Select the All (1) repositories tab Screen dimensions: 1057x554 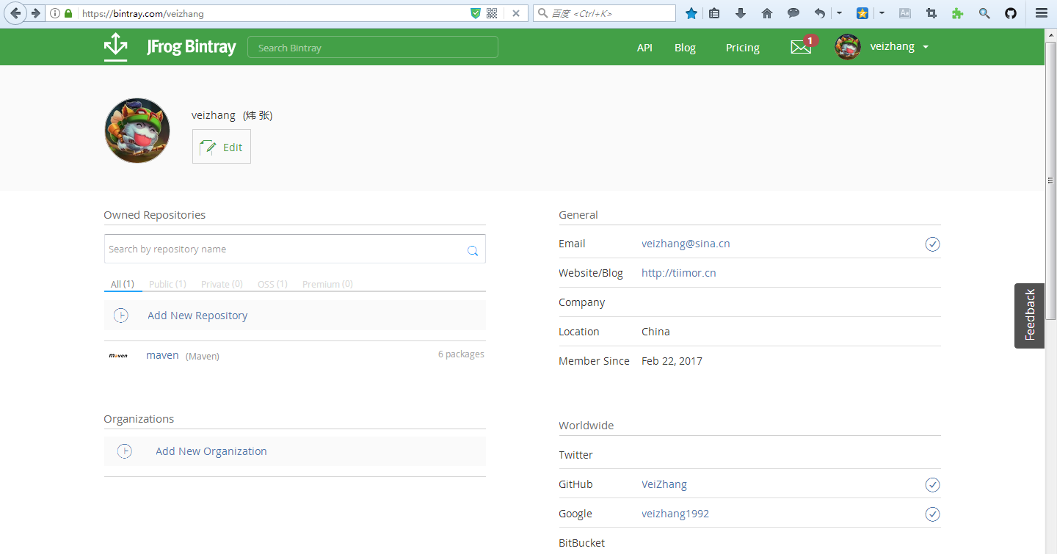[x=123, y=284]
